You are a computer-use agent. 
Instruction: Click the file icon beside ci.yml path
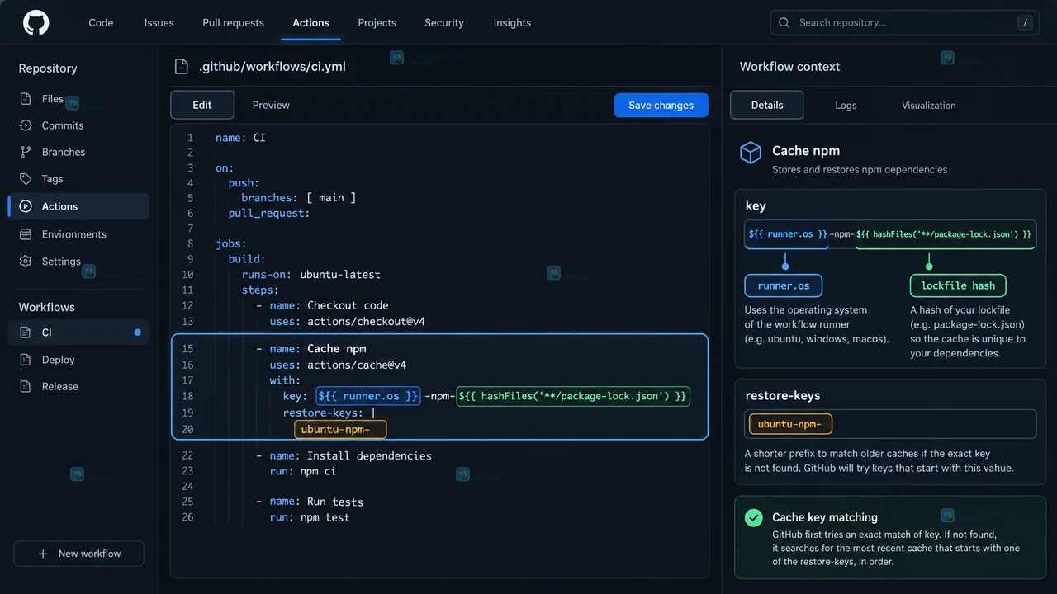181,67
